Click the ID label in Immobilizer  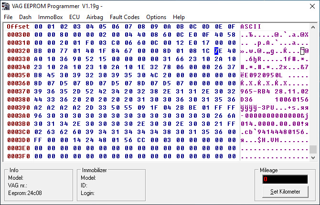pyautogui.click(x=84, y=185)
